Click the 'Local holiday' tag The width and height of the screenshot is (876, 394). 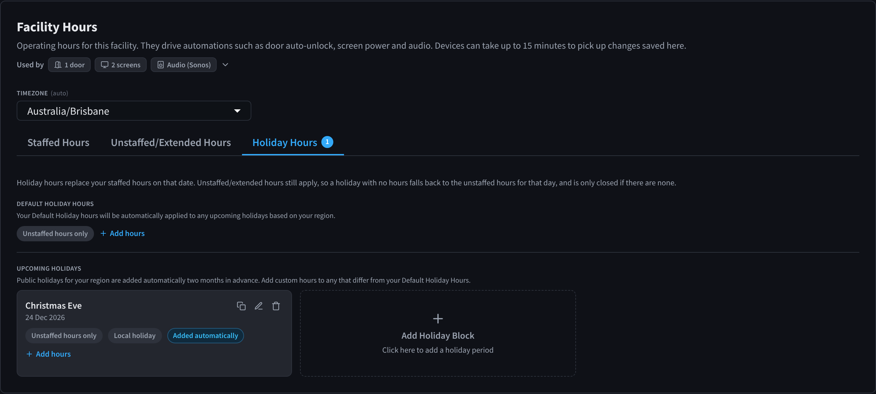coord(135,336)
